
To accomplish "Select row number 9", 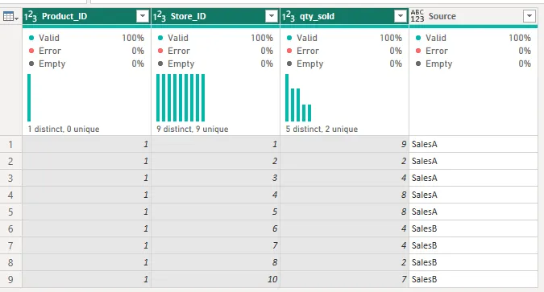I will (x=10, y=279).
